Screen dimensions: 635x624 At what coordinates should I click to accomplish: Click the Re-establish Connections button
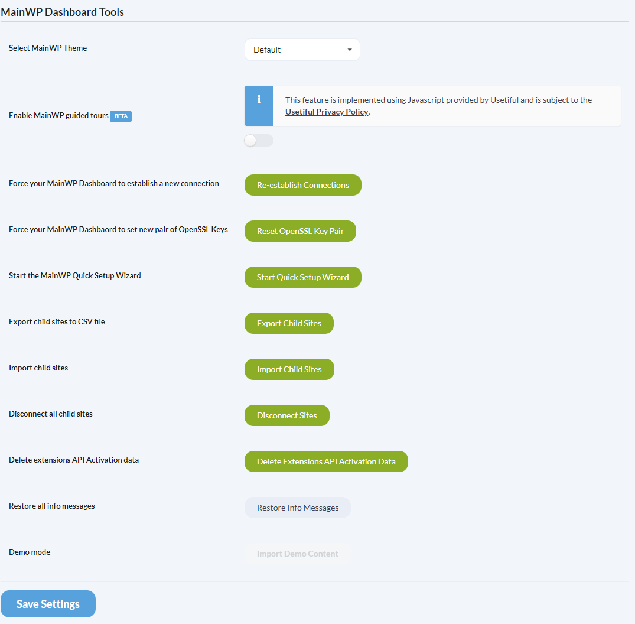coord(302,185)
